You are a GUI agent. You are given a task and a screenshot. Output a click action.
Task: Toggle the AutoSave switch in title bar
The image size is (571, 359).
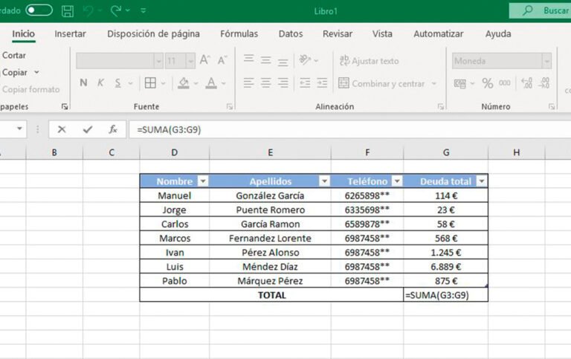pos(39,10)
